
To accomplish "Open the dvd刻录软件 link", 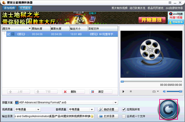I will pyautogui.click(x=174, y=8).
